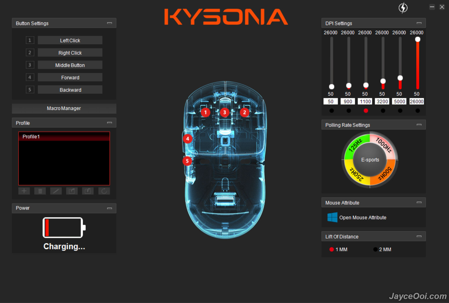Screen dimensions: 449x303
Task: Activate the DPI stage dot under 50
Action: pos(332,111)
